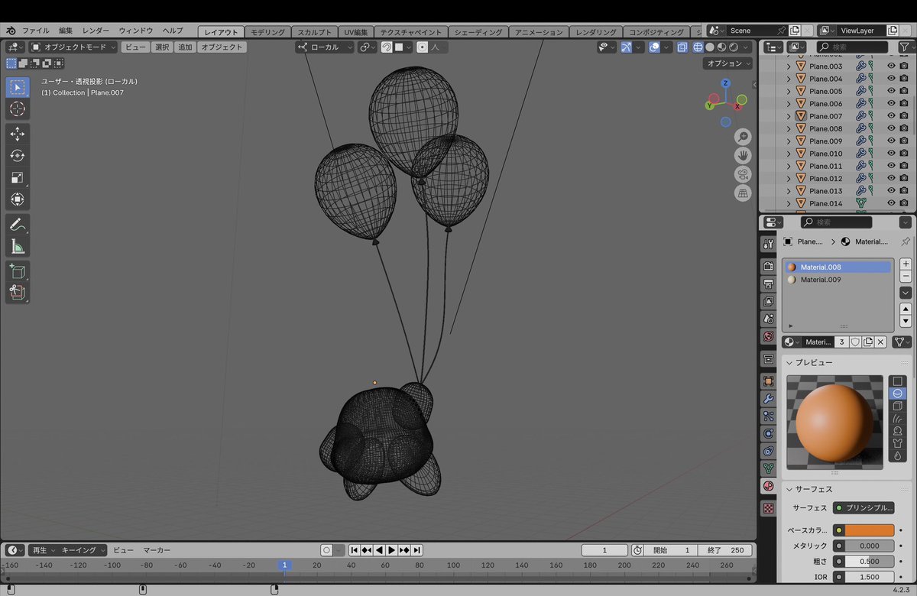Open the Texture properties checker tab
Screen dimensions: 917x596
[x=769, y=508]
